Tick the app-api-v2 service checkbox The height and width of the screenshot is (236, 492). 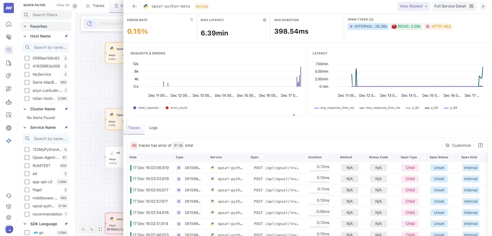click(27, 182)
